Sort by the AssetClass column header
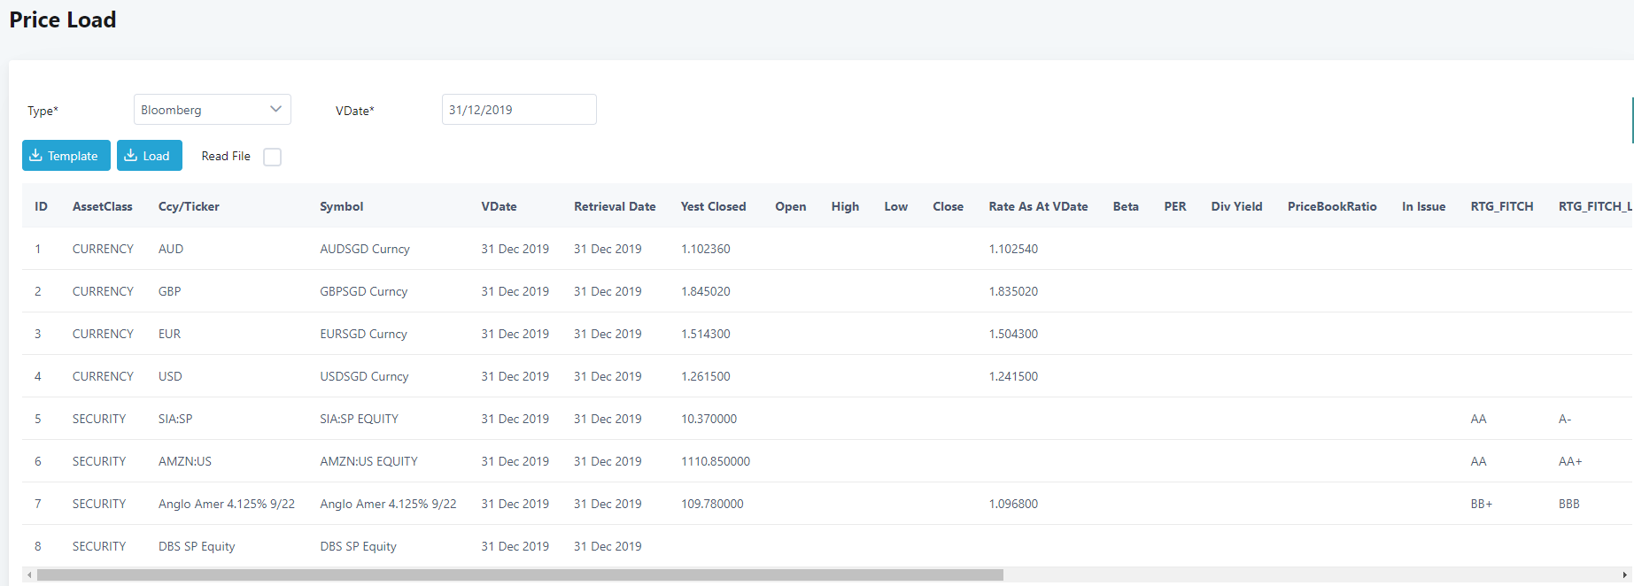Screen dimensions: 1634x586 pyautogui.click(x=102, y=206)
